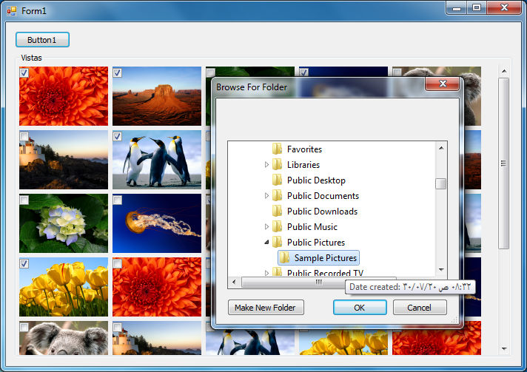527x372 pixels.
Task: Select the Public Pictures folder label
Action: coord(315,243)
